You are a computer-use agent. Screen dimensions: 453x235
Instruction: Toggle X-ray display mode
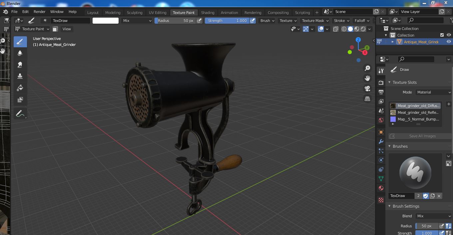(336, 29)
